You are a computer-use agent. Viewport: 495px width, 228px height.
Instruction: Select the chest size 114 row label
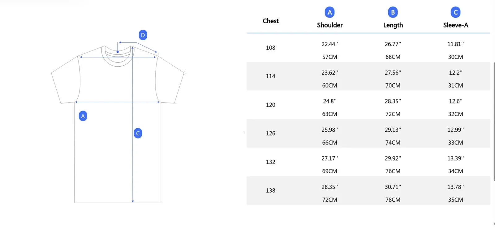pyautogui.click(x=270, y=76)
